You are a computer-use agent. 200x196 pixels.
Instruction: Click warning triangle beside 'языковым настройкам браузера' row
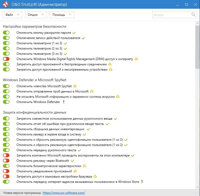click(x=95, y=176)
